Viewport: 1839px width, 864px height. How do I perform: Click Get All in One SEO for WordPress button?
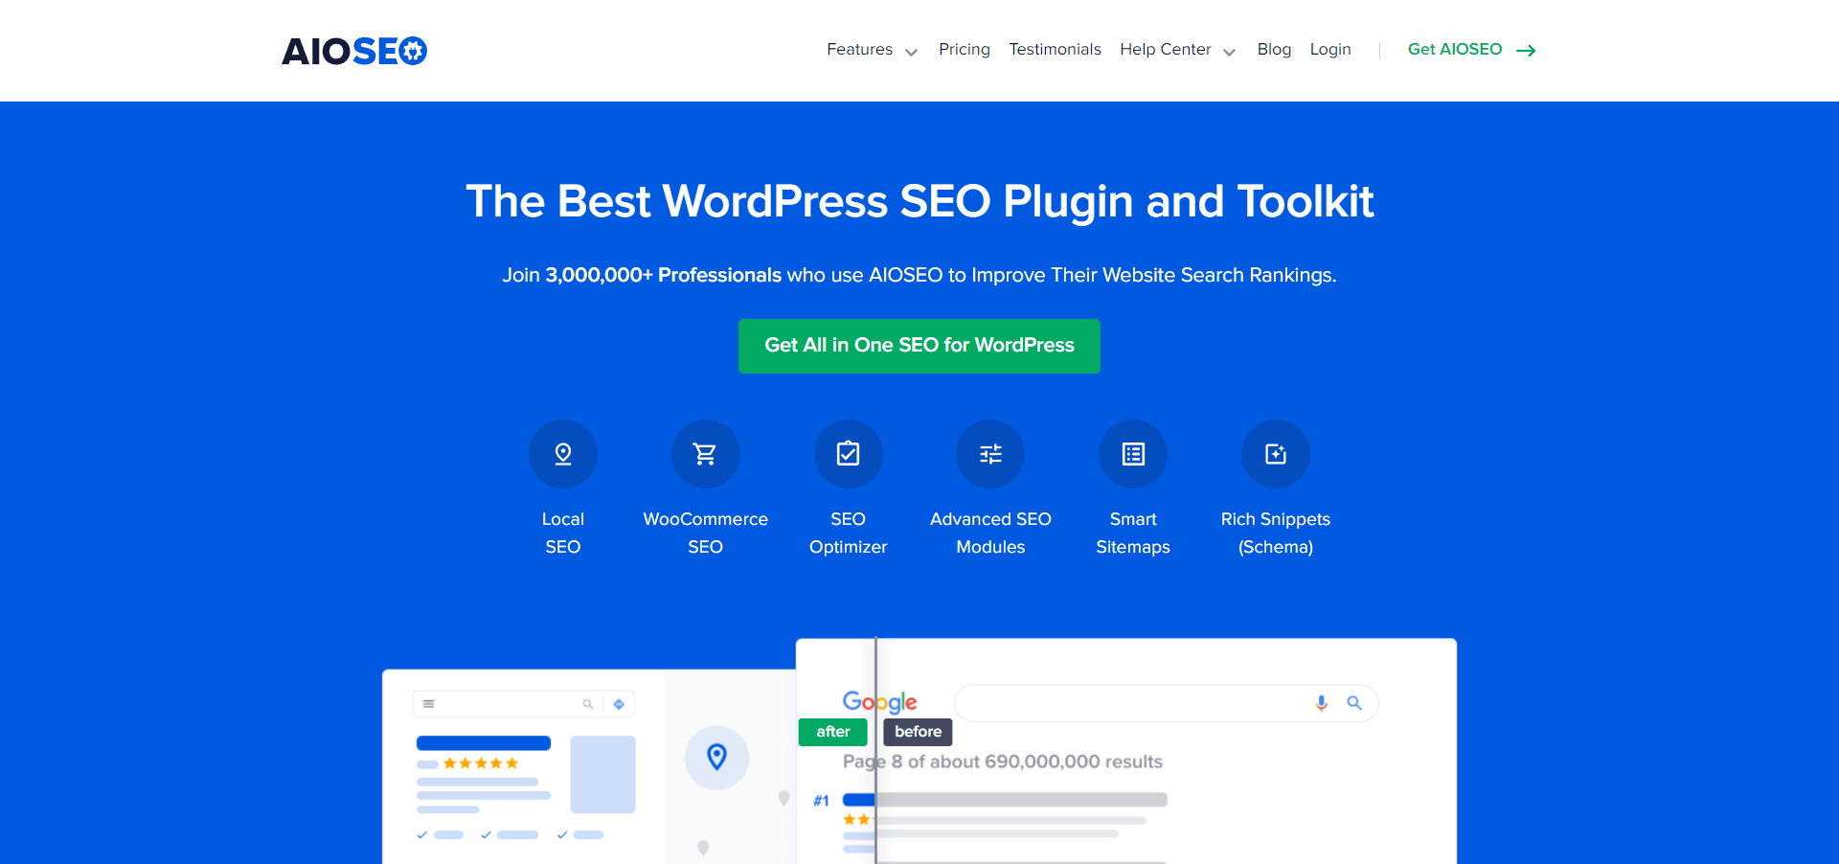click(x=919, y=346)
